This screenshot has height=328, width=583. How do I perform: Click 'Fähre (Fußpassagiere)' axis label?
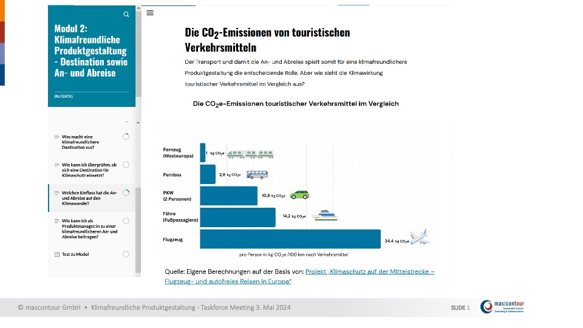[x=180, y=217]
